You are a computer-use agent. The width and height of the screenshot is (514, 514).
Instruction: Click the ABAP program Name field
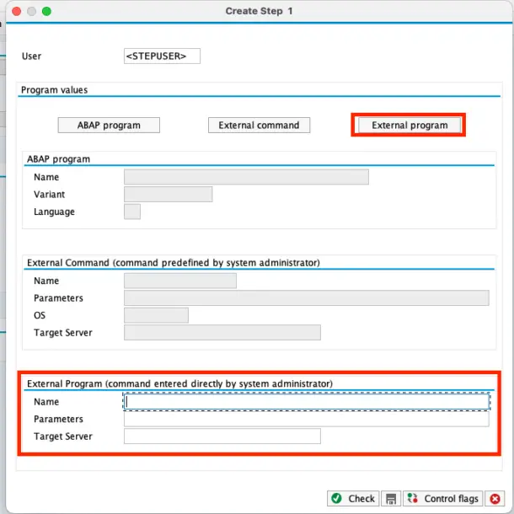pos(246,177)
